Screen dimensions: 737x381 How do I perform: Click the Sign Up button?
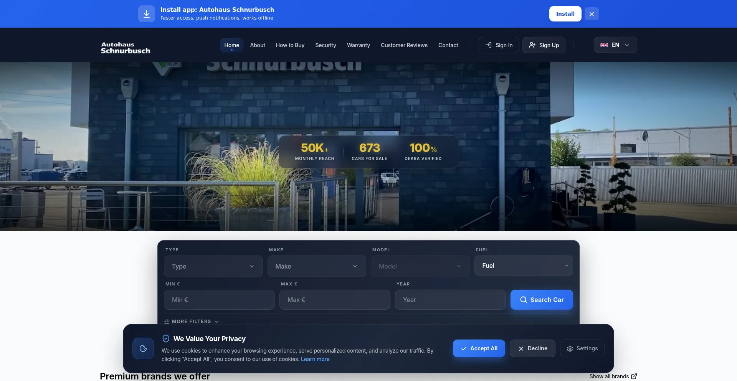544,45
